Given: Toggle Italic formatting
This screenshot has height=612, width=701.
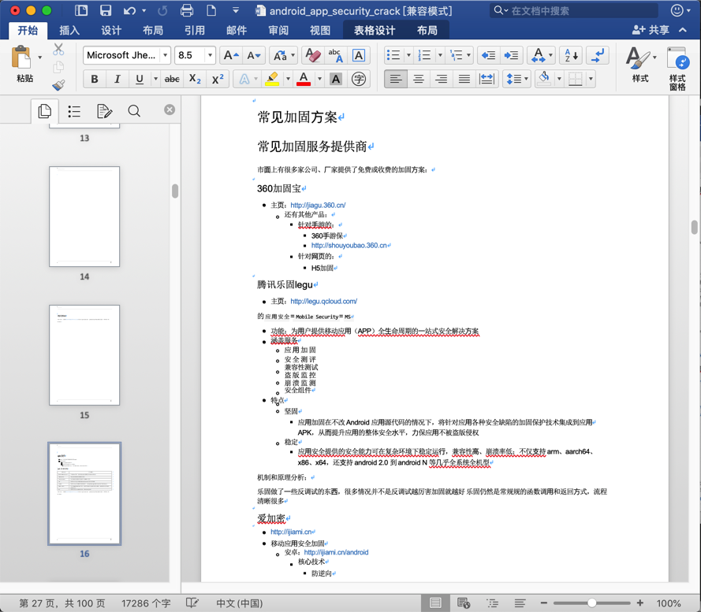Looking at the screenshot, I should tap(117, 80).
